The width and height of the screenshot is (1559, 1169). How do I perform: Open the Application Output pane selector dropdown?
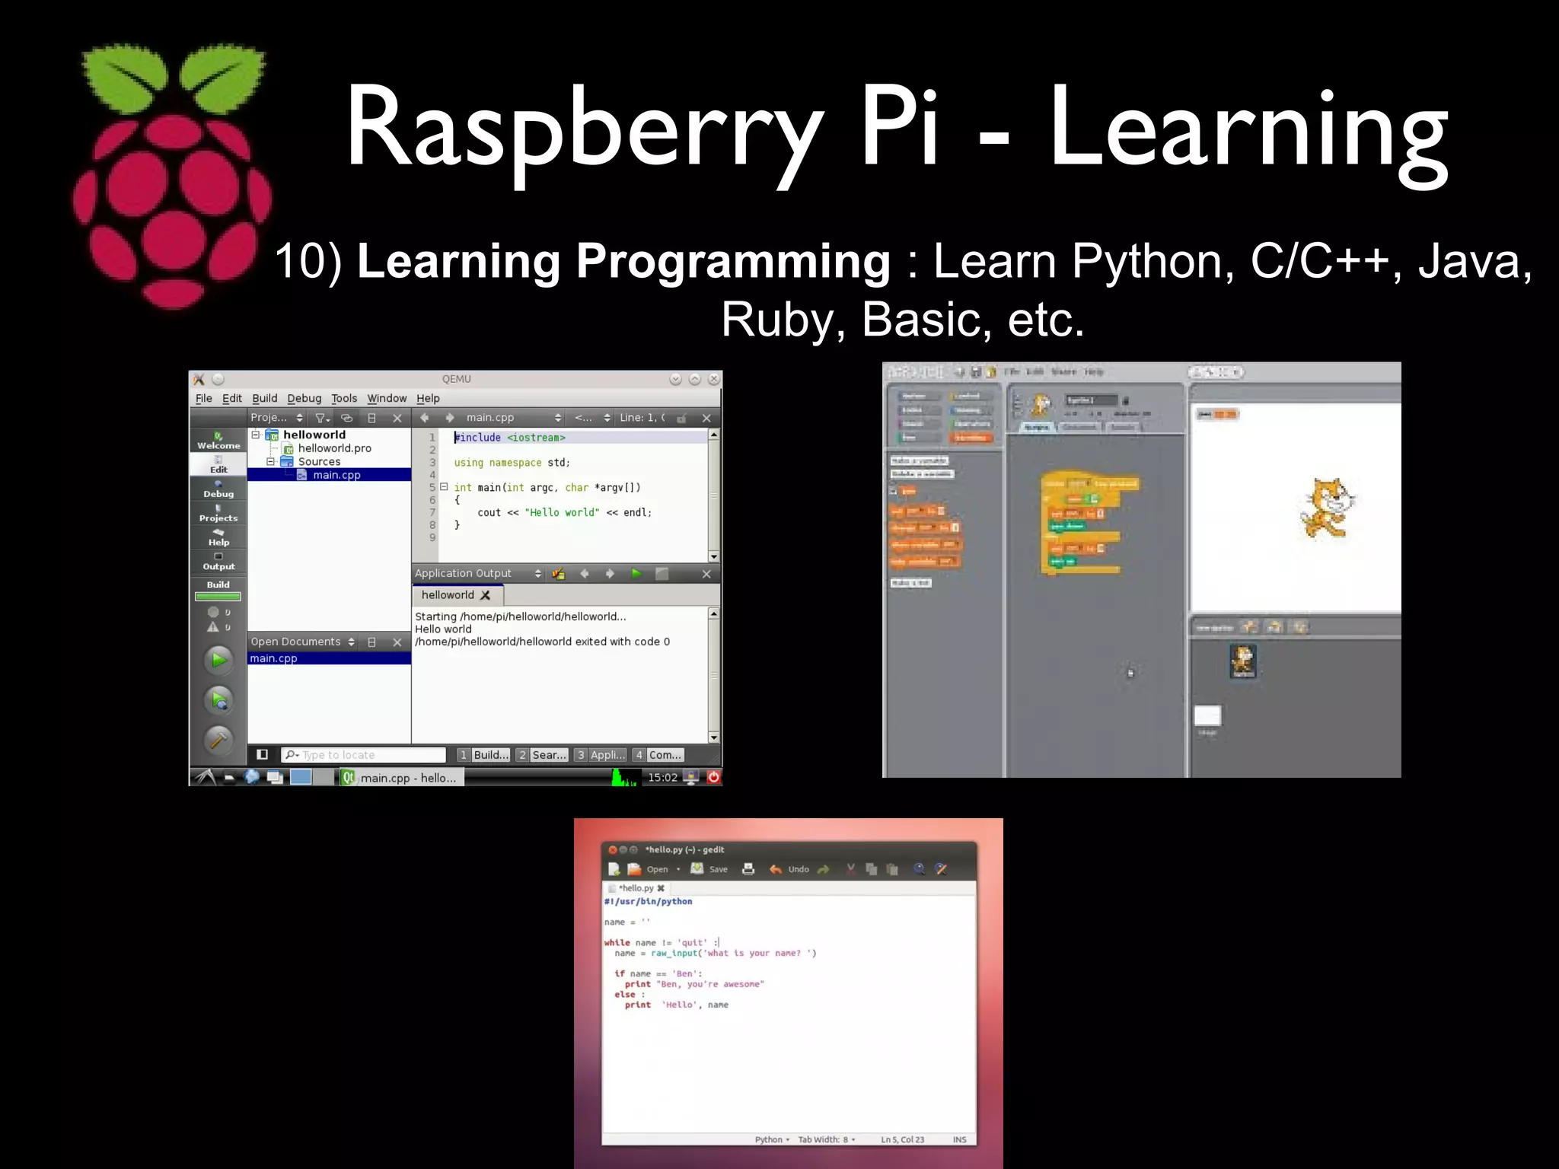pos(478,574)
